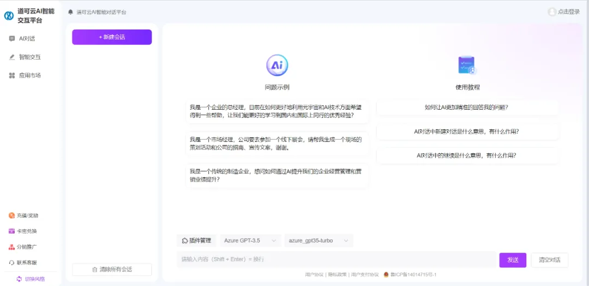Viewport: 589px width, 286px height.
Task: Click the 清除所有会话 clear all sessions button
Action: pyautogui.click(x=112, y=269)
